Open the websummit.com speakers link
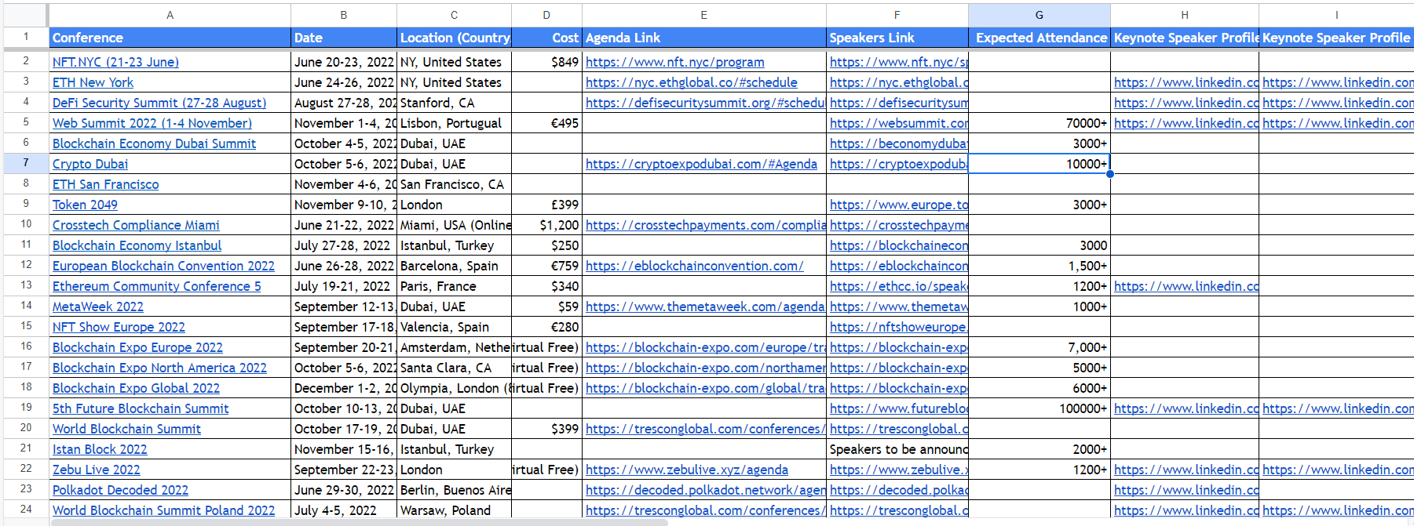The height and width of the screenshot is (526, 1414). (x=899, y=123)
